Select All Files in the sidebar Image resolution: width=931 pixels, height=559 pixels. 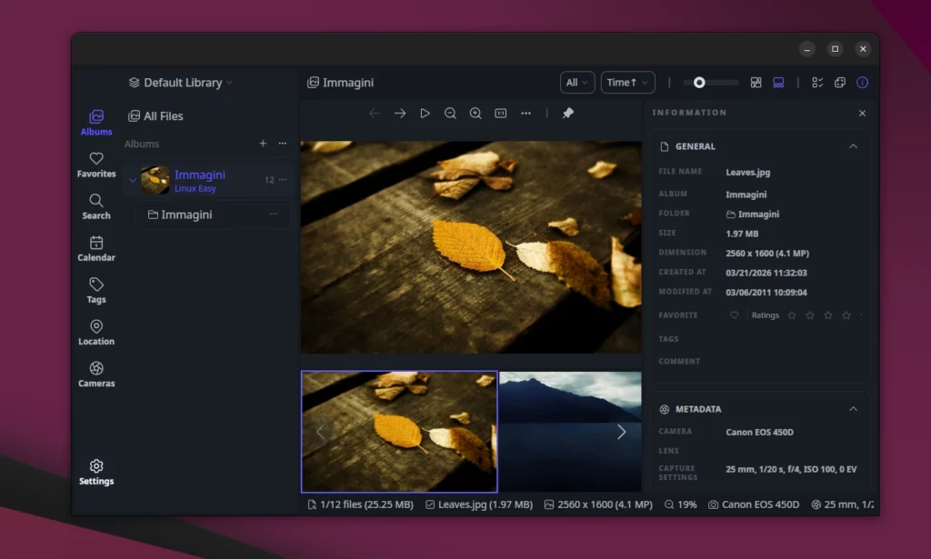tap(158, 115)
